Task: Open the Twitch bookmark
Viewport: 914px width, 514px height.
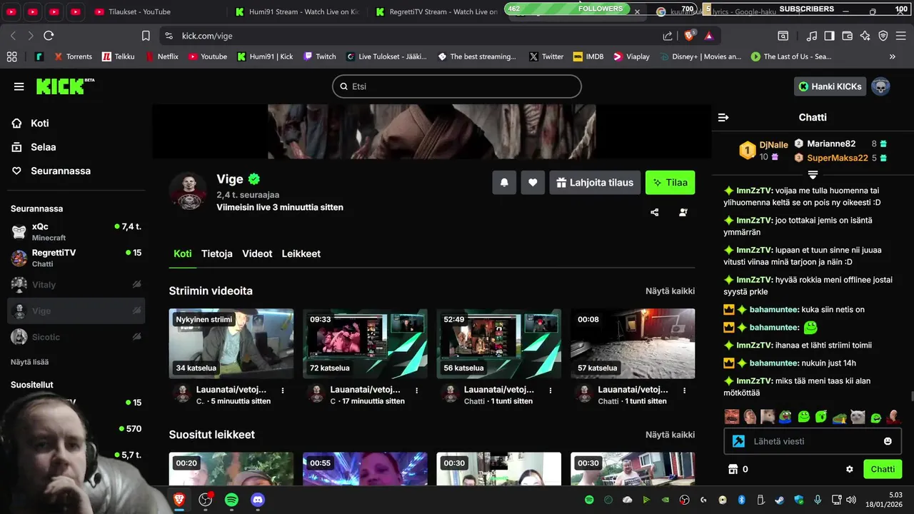Action: 319,56
